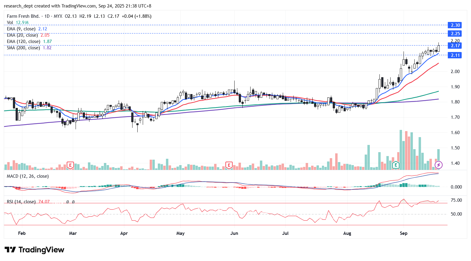Select the Vol 12.9M volume legend
471x261 pixels.
click(17, 23)
